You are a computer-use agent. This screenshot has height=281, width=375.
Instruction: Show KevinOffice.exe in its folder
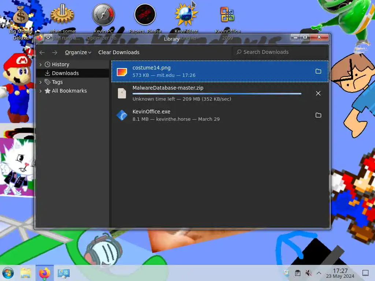pyautogui.click(x=318, y=115)
